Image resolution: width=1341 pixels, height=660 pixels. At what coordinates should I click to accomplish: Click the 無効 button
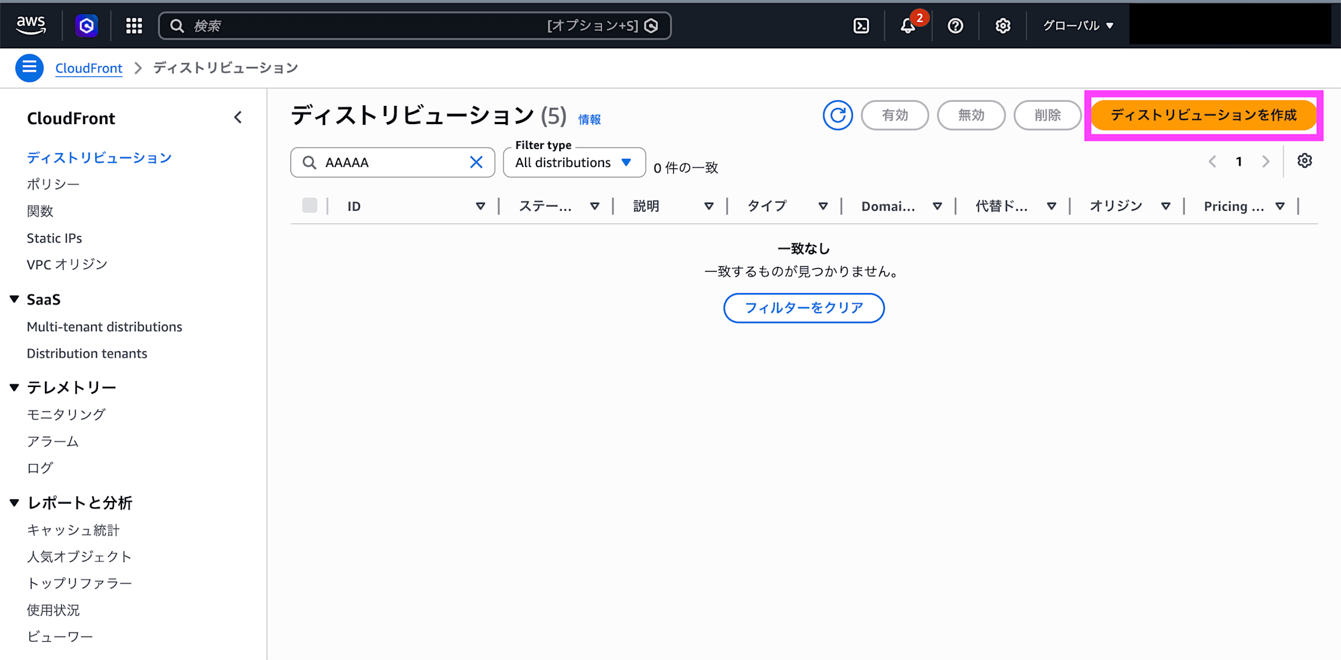point(971,115)
